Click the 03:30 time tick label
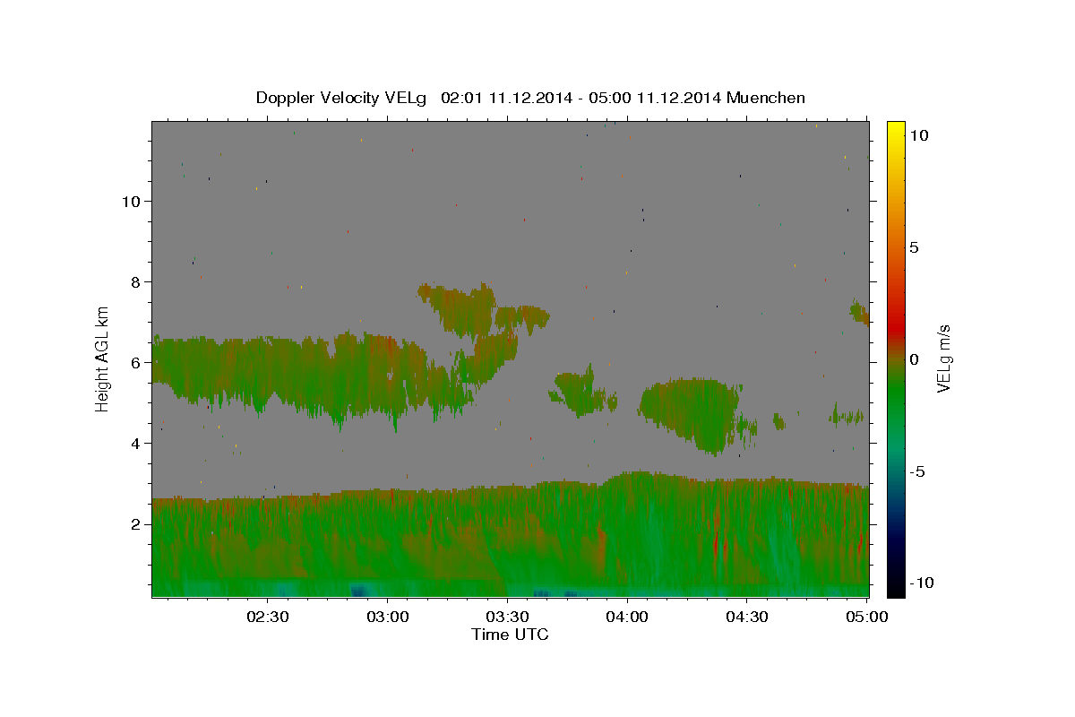The image size is (1075, 717). click(x=507, y=617)
